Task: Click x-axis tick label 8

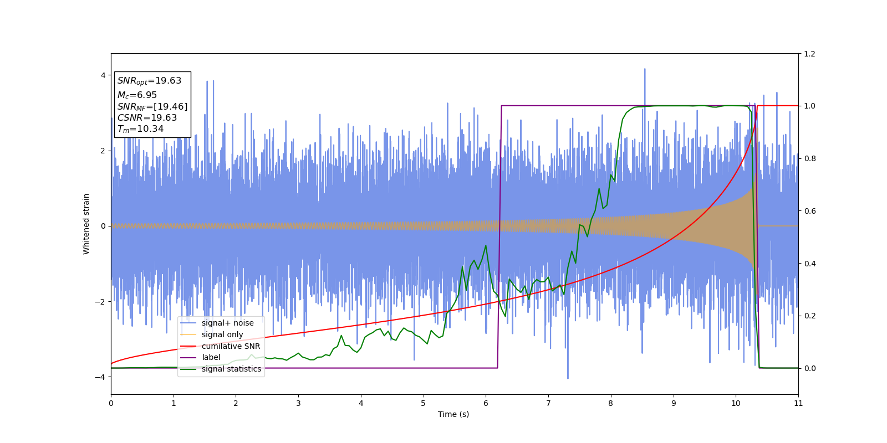Action: [x=611, y=403]
